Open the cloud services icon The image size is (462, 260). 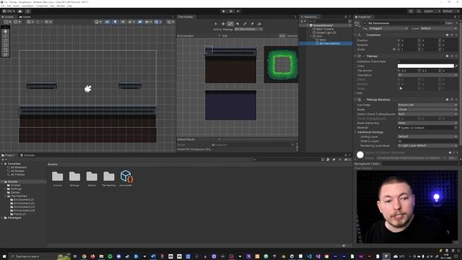coord(20,12)
